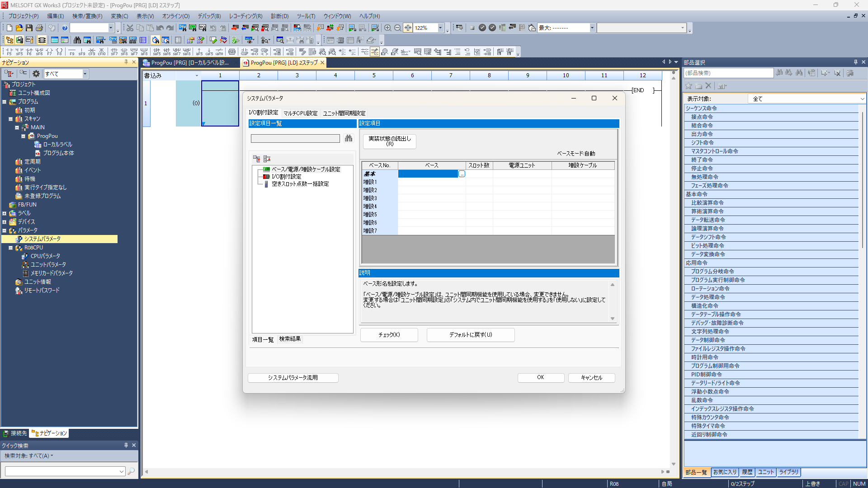Click the Print icon in toolbar
This screenshot has width=868, height=488.
39,28
